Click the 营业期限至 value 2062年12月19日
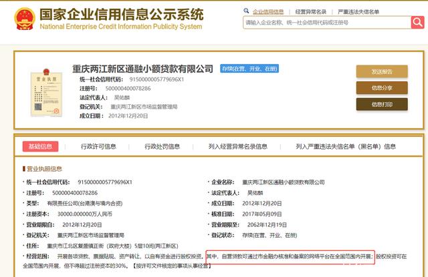This screenshot has width=428, height=277. pos(267,225)
